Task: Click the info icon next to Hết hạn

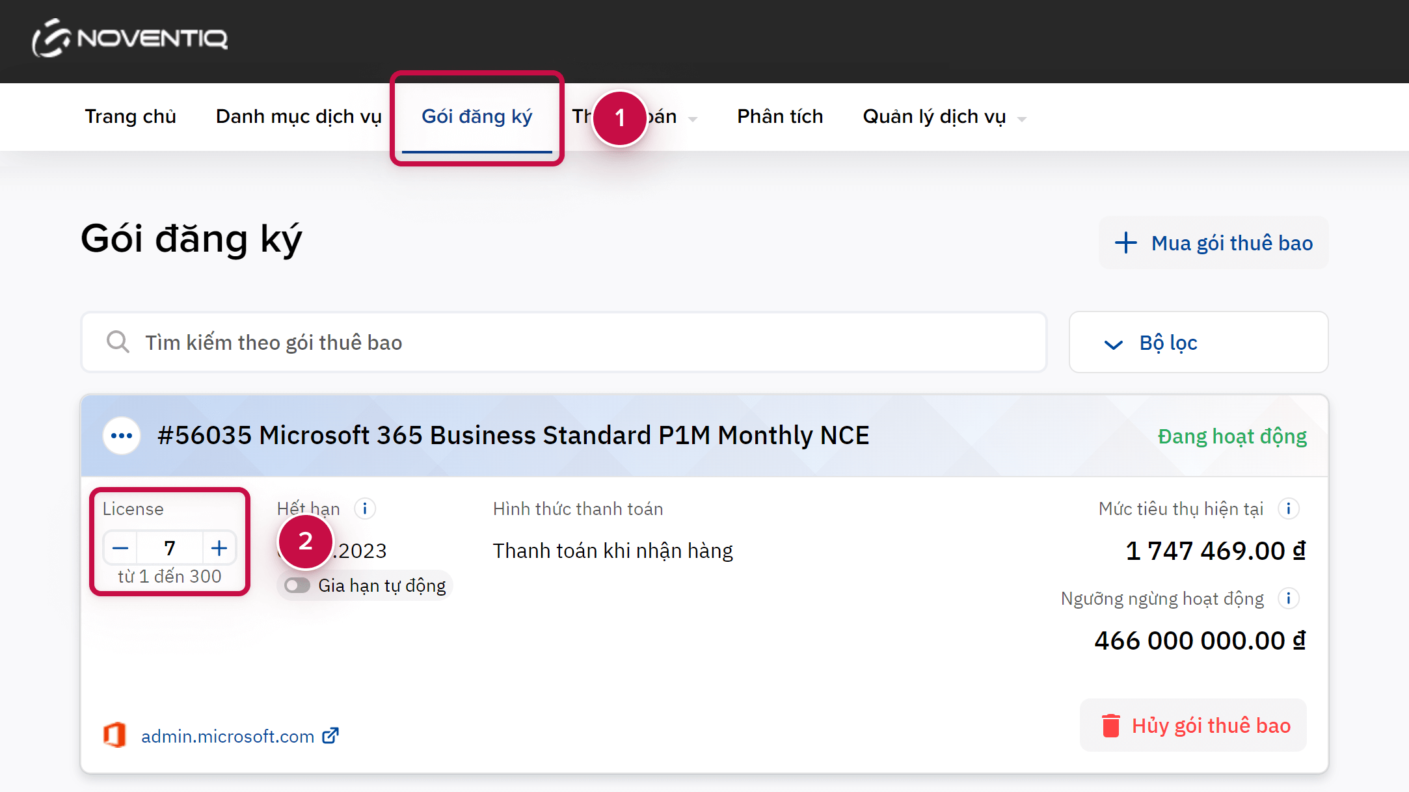Action: (x=365, y=508)
